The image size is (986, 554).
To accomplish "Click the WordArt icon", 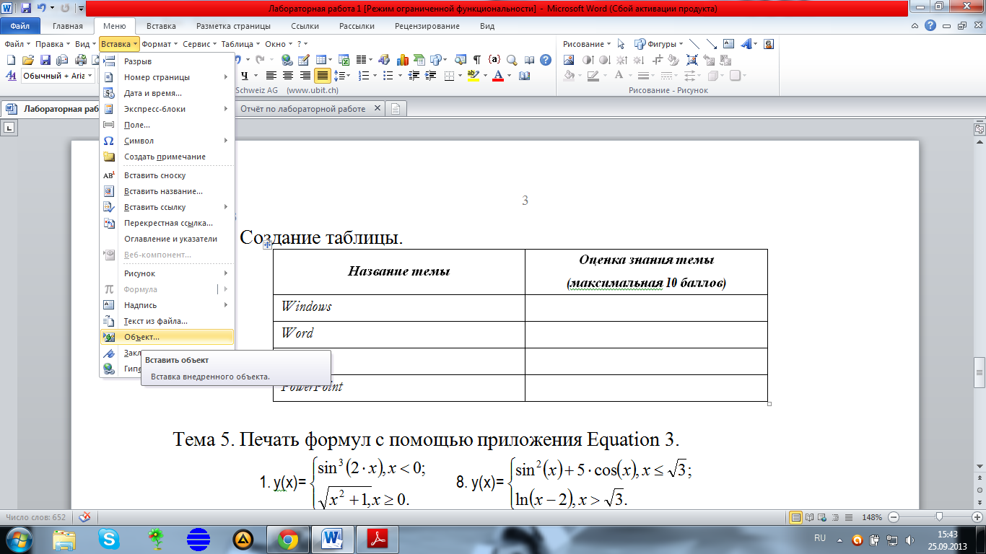I will point(746,44).
